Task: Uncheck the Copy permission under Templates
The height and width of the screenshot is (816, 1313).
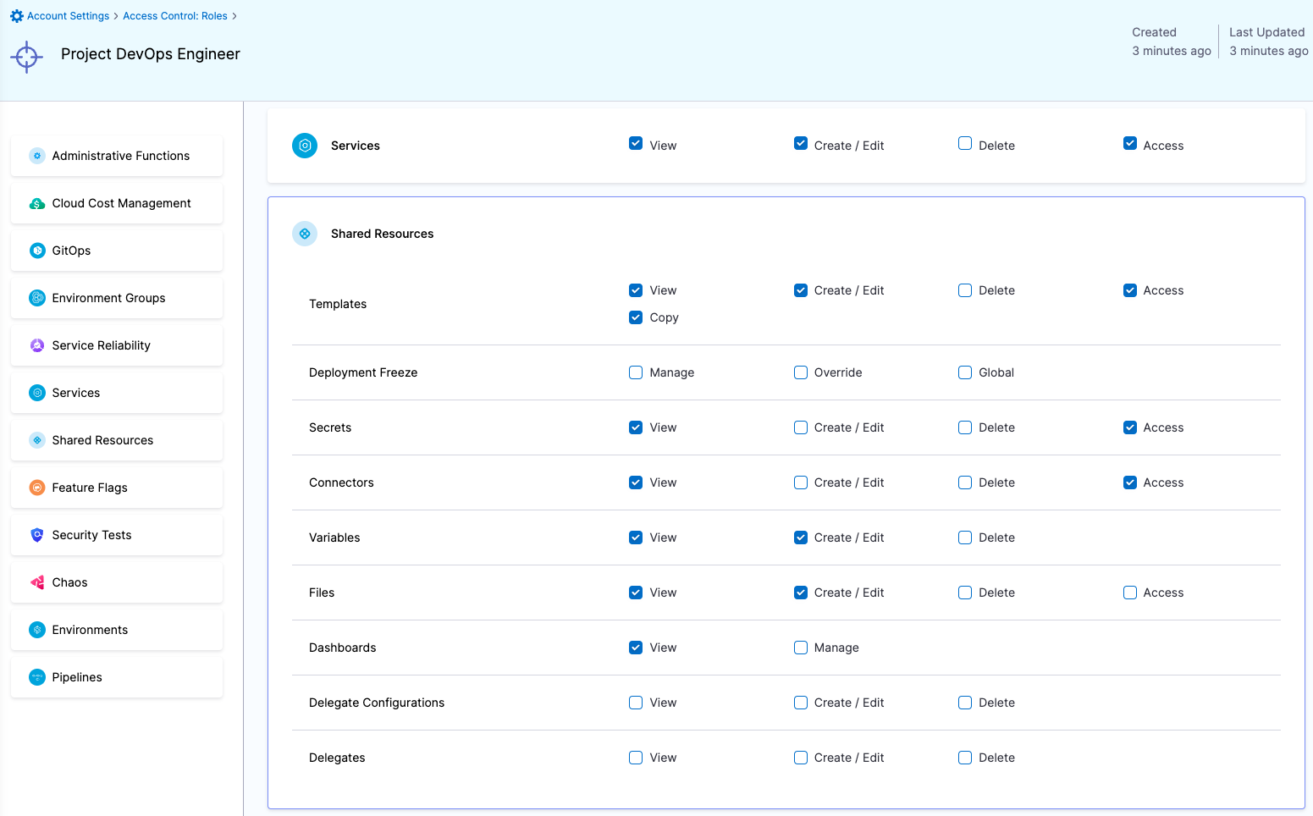Action: click(636, 317)
